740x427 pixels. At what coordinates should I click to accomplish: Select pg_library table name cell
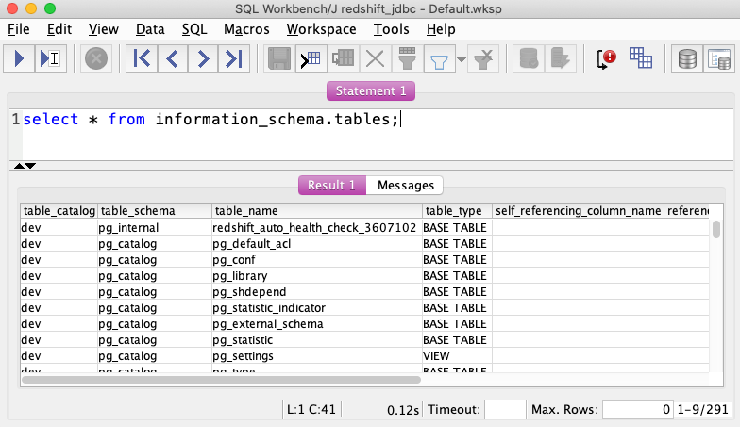coord(317,275)
